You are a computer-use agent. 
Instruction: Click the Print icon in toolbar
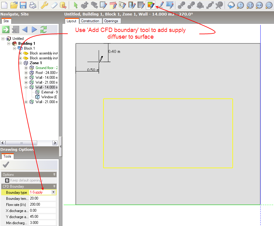pyautogui.click(x=33, y=5)
